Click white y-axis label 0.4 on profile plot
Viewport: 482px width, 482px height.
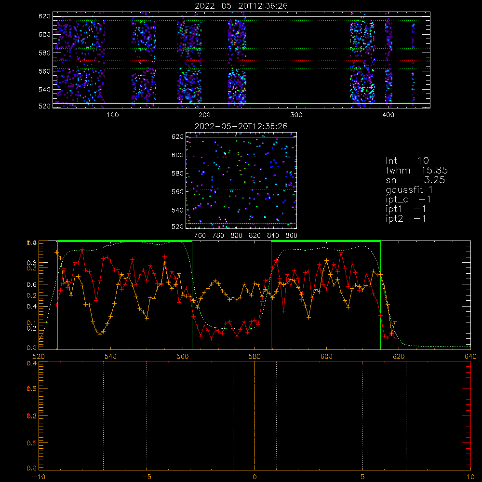tap(32, 307)
